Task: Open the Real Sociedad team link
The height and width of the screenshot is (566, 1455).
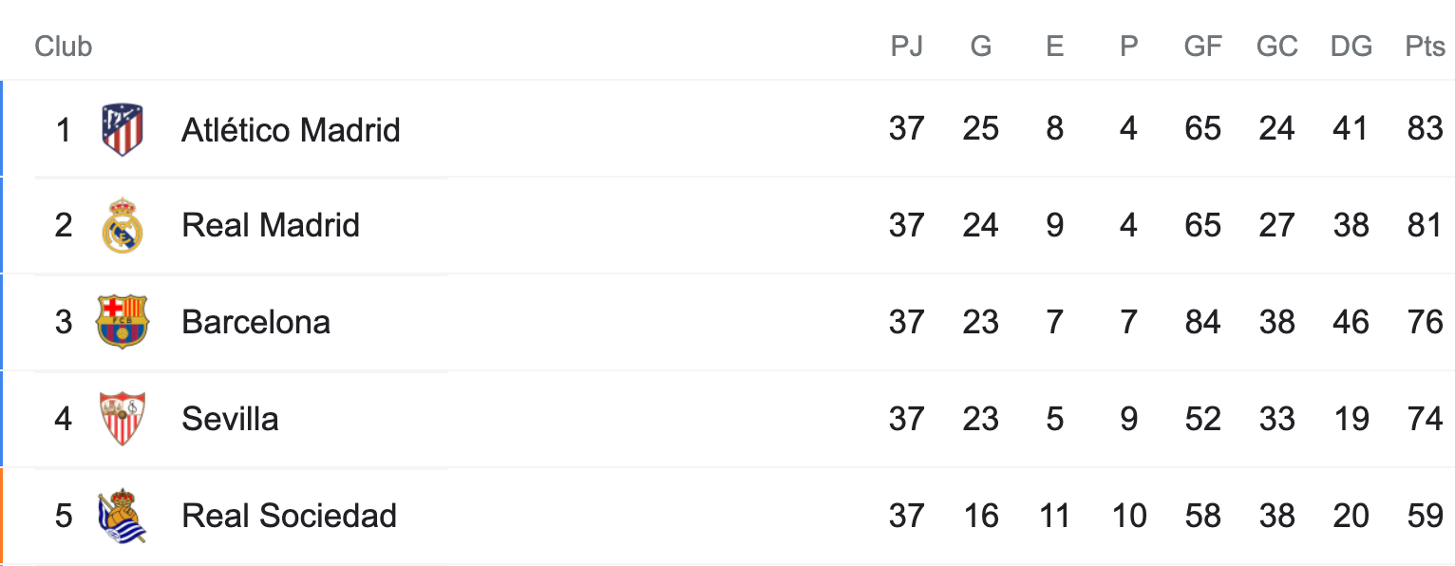Action: [289, 516]
